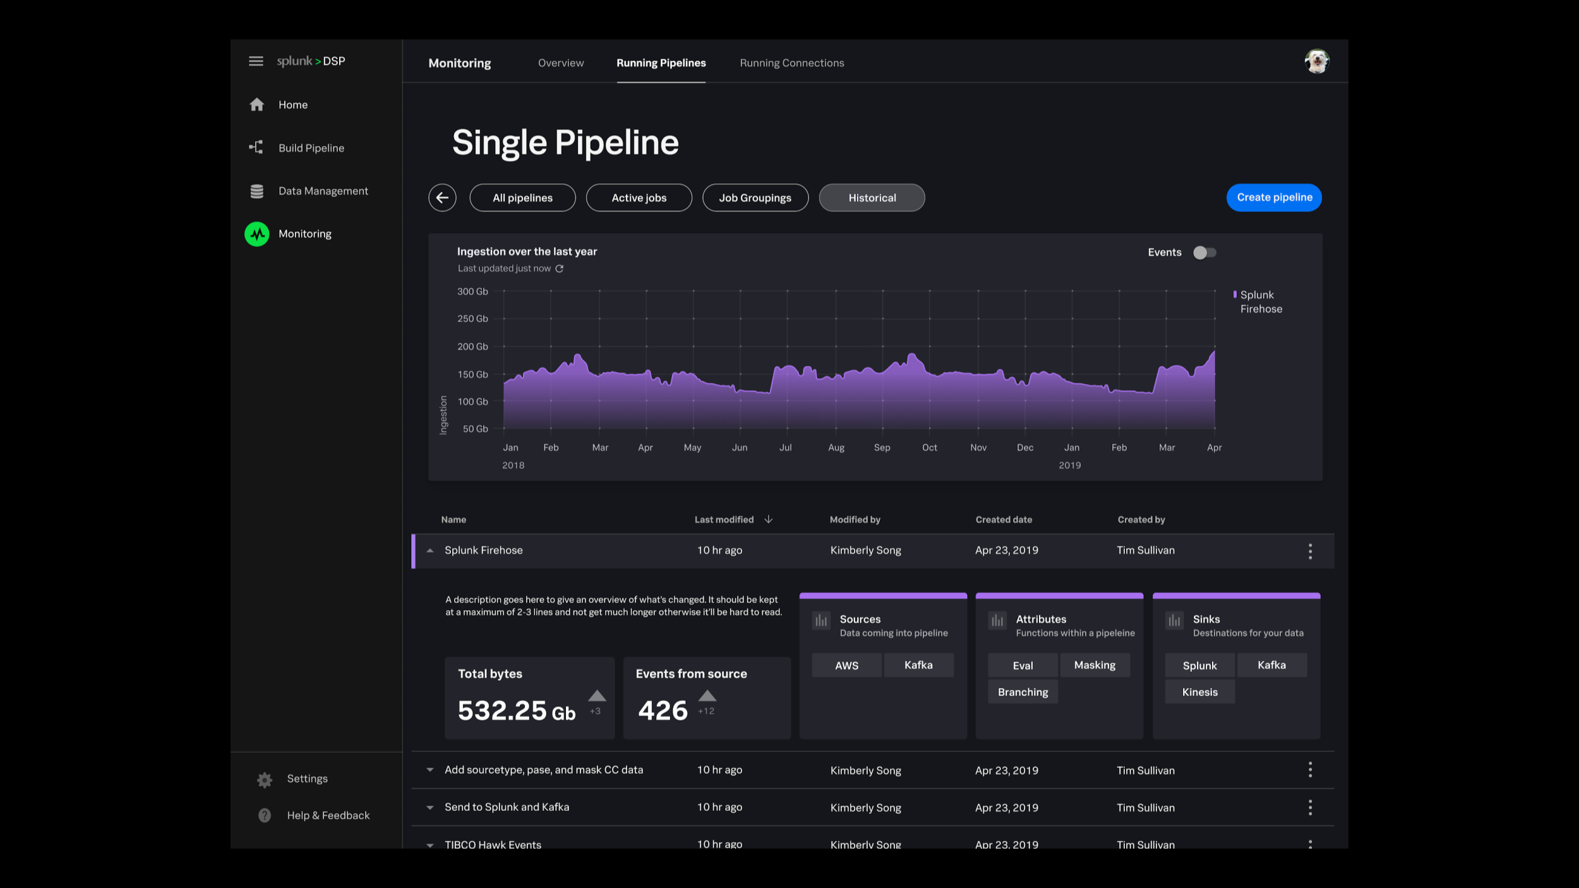The height and width of the screenshot is (888, 1579).
Task: Click the back arrow button
Action: point(442,198)
